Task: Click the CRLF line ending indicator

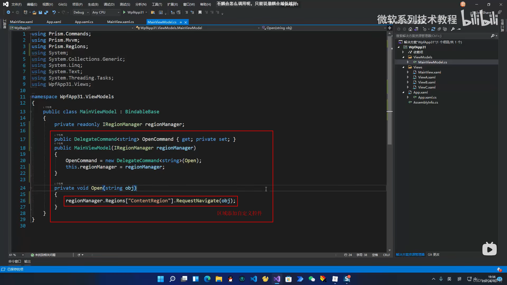Action: coord(386,255)
